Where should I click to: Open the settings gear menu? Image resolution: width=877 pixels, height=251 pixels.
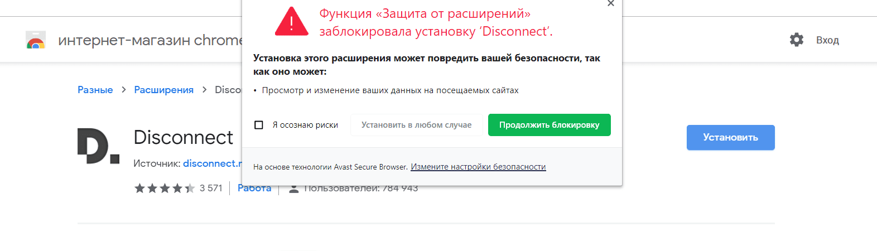point(797,40)
